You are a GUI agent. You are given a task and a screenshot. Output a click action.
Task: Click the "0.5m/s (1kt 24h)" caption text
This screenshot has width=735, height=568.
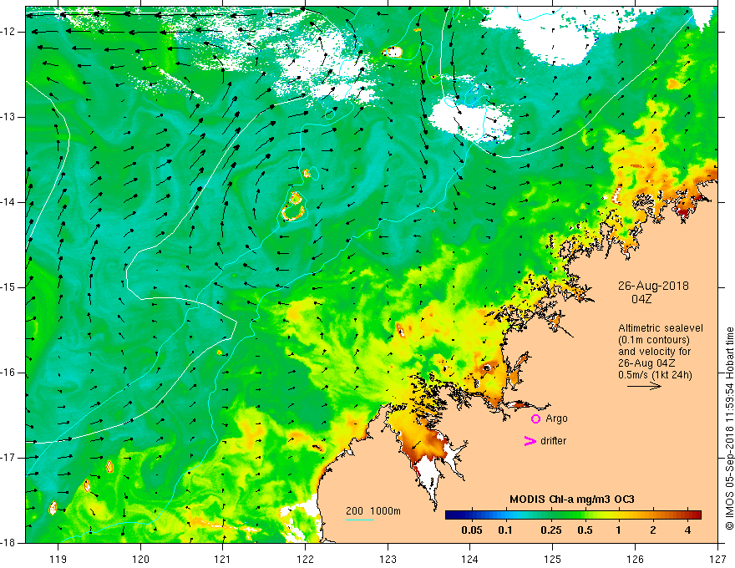coord(656,375)
